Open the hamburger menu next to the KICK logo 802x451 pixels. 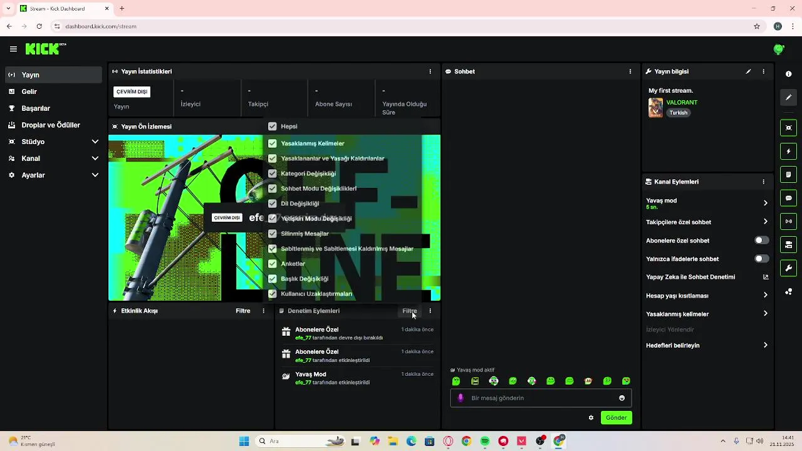[x=13, y=49]
